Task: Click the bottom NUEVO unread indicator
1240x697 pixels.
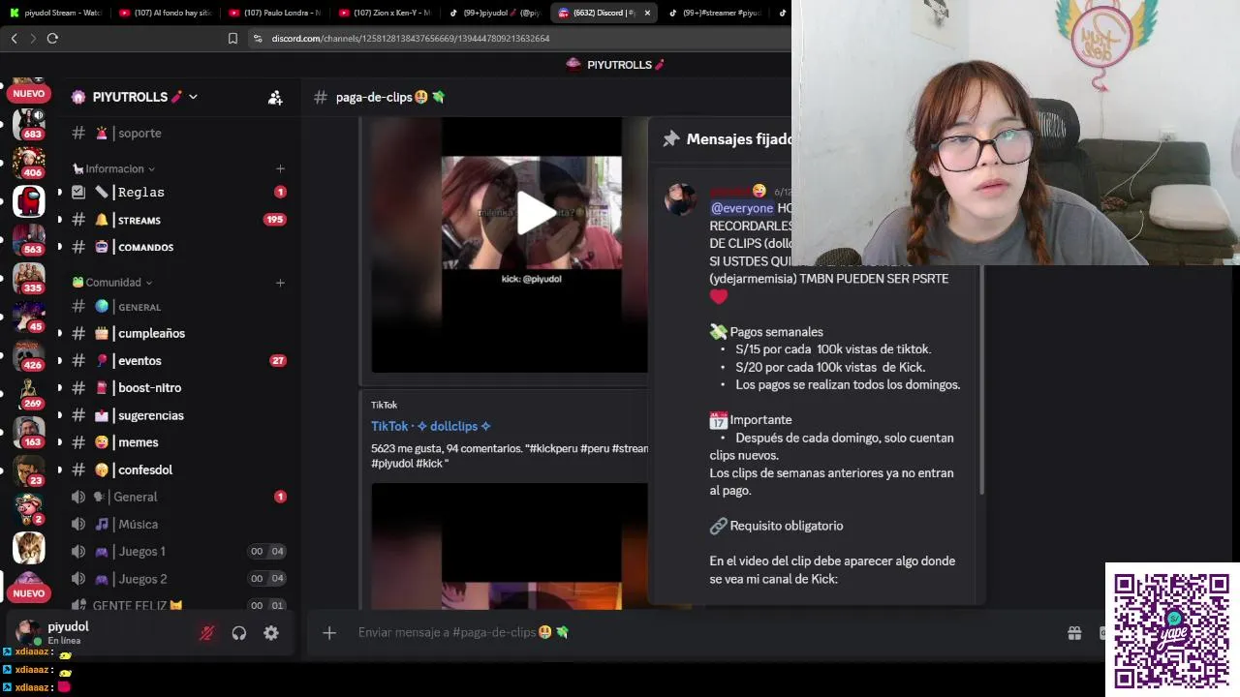Action: click(x=29, y=593)
